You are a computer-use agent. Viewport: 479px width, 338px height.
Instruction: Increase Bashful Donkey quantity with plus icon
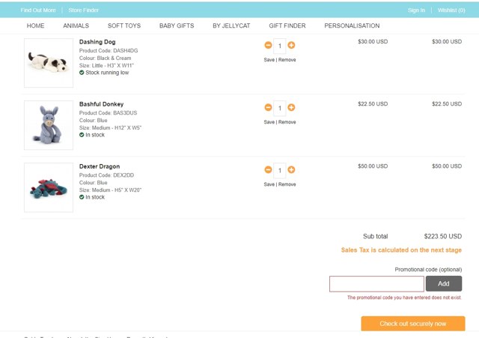pyautogui.click(x=291, y=107)
